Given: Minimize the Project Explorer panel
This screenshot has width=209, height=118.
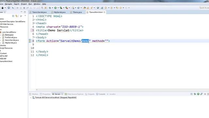Looking at the screenshot, I should 21,12.
